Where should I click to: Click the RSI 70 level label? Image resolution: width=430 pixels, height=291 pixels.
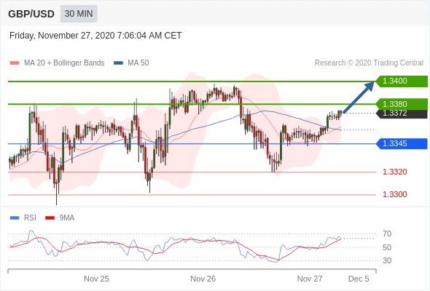pos(387,234)
